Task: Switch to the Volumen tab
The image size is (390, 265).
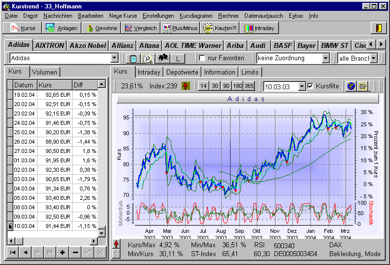Action: pos(44,73)
